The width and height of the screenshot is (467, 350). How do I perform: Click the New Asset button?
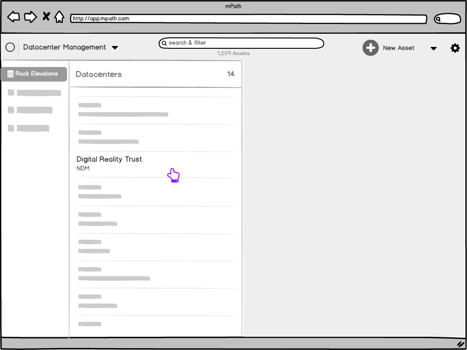click(399, 47)
